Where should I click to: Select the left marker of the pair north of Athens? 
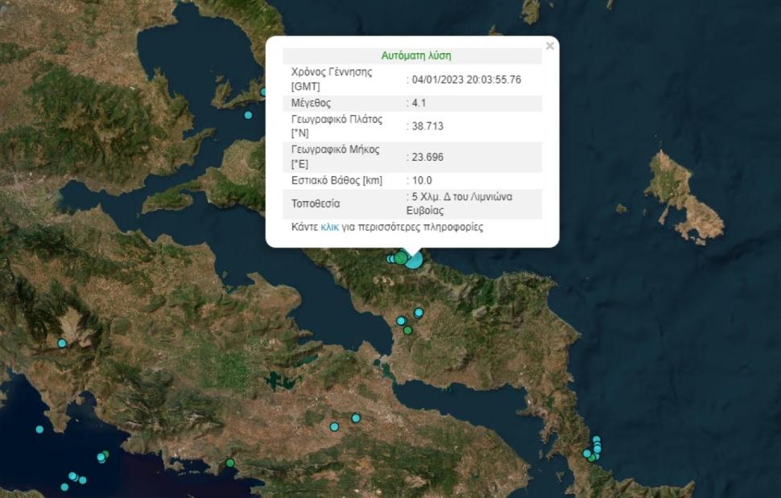[334, 426]
